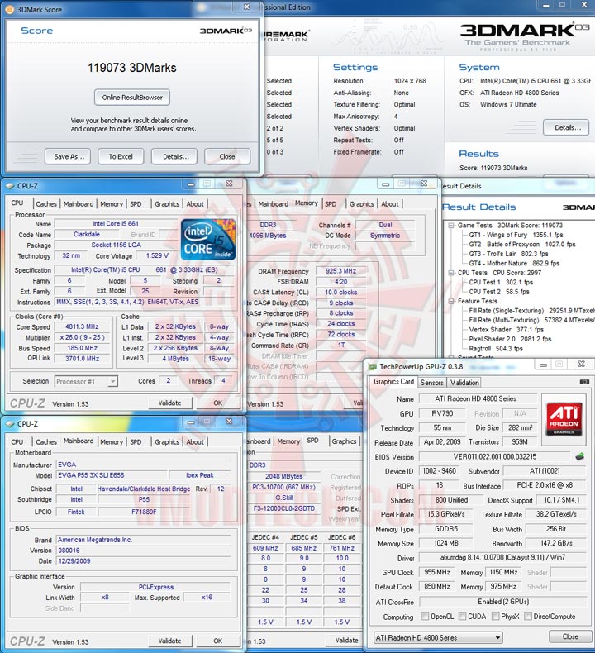Viewport: 595px width, 653px height.
Task: Click the bottom CPU-Z window title icon
Action: (10, 424)
